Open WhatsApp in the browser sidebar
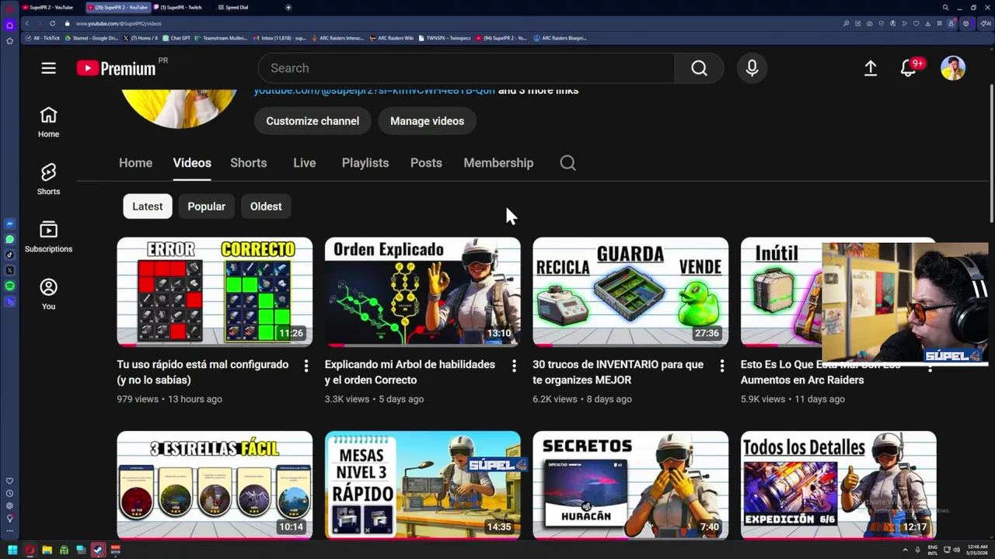Image resolution: width=995 pixels, height=559 pixels. 9,239
